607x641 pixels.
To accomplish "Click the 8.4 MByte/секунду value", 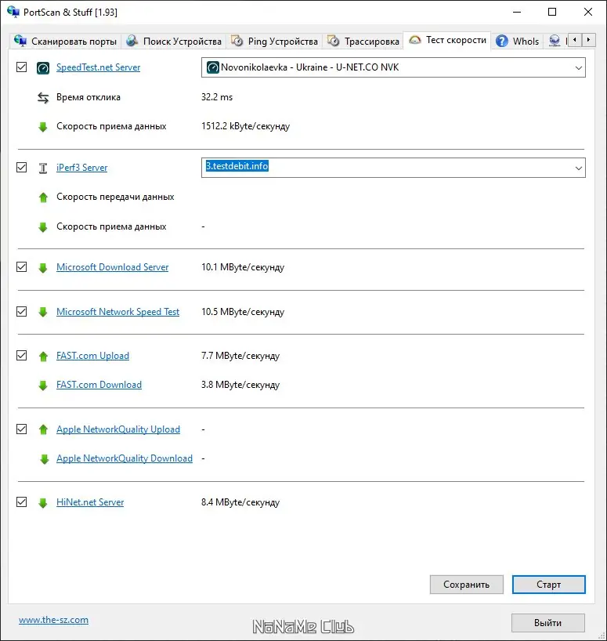I will 240,502.
